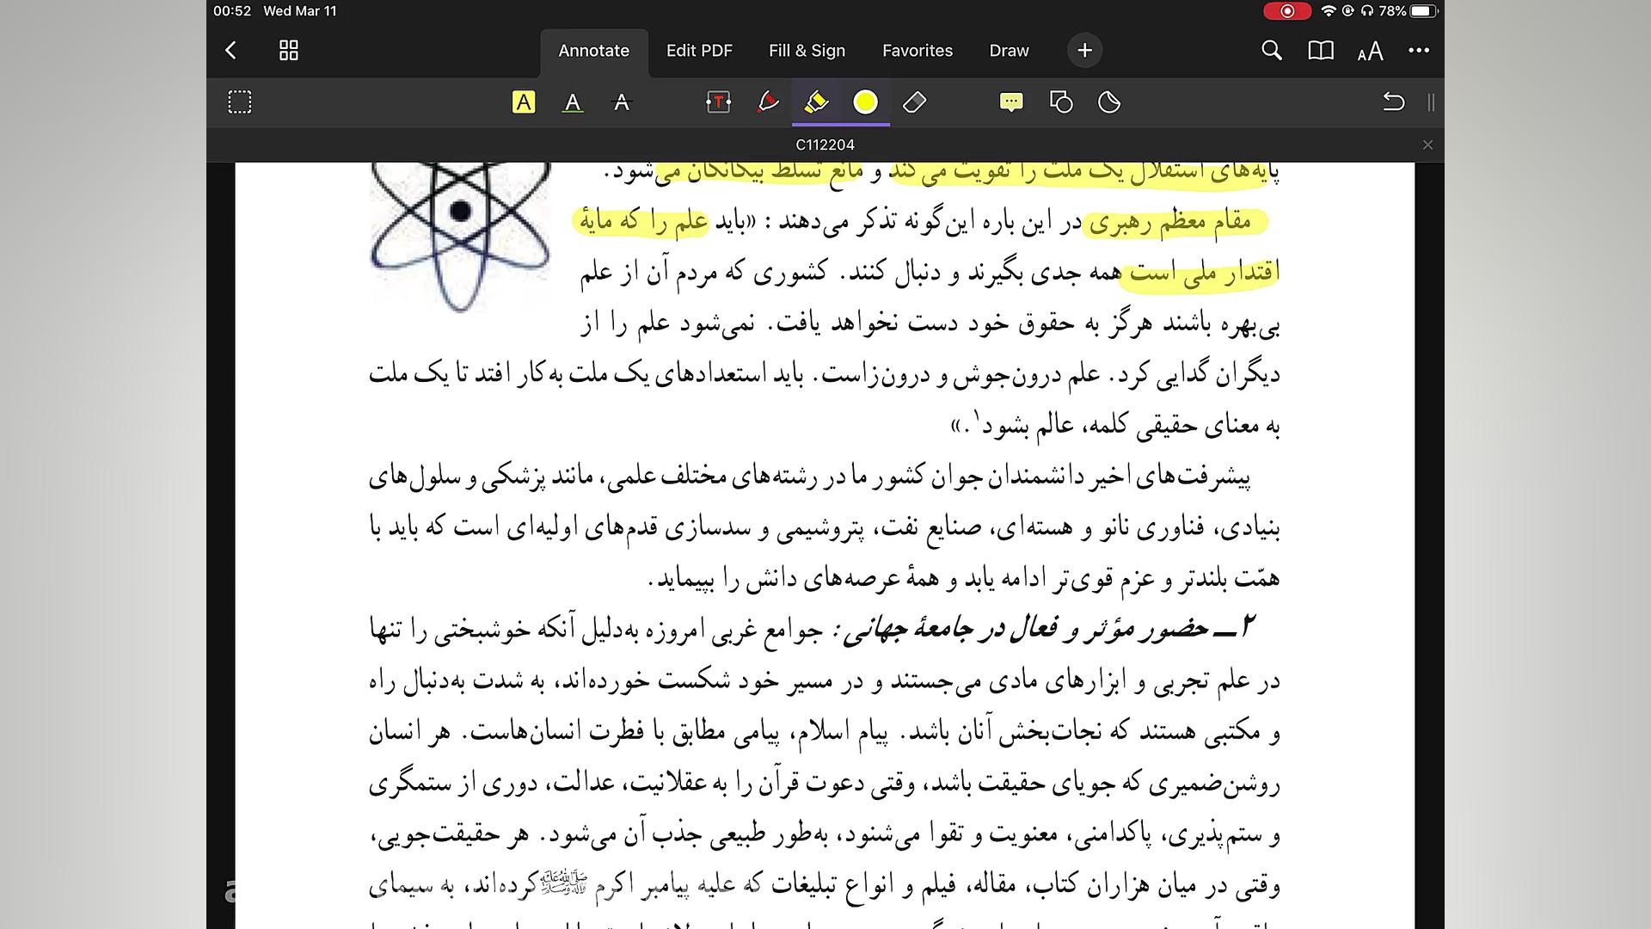Add a sticky note comment
This screenshot has height=929, width=1651.
point(1011,102)
